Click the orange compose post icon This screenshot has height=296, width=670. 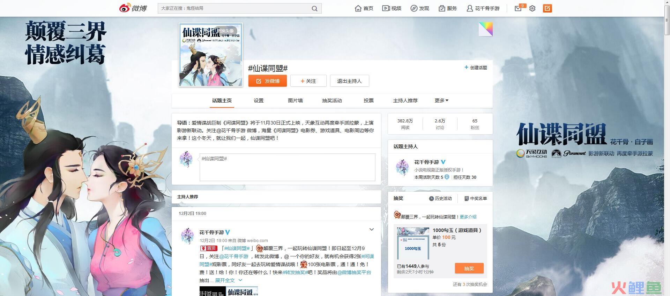point(547,8)
